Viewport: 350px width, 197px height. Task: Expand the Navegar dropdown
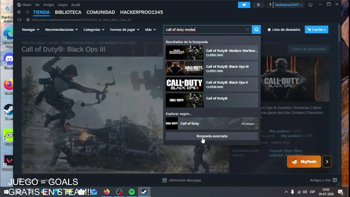pos(31,30)
